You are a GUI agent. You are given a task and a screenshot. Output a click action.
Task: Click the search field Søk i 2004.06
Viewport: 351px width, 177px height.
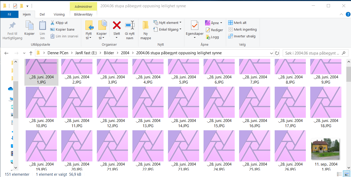pos(312,53)
